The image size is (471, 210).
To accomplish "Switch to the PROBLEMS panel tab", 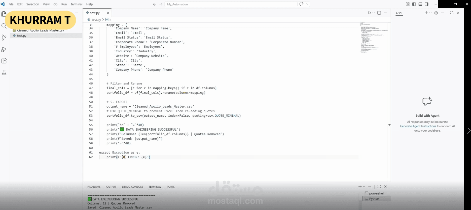I will point(94,187).
